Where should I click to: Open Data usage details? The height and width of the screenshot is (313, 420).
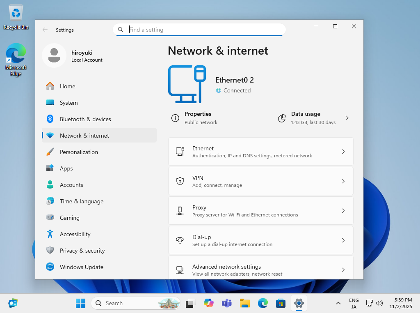[x=314, y=118]
